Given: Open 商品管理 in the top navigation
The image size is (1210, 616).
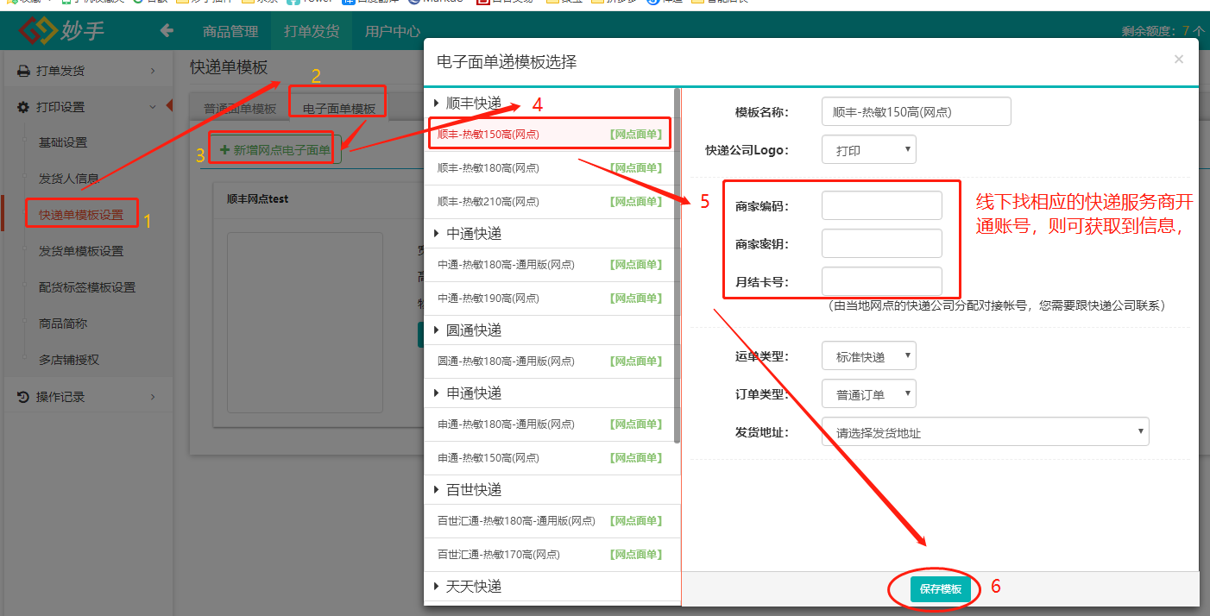Looking at the screenshot, I should click(x=230, y=31).
